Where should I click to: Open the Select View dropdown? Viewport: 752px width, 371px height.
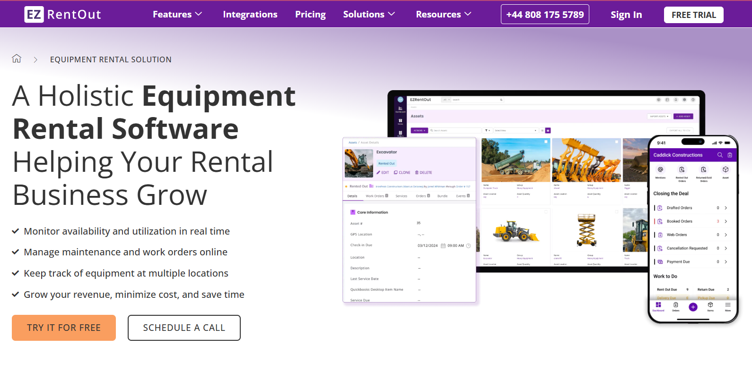pos(516,130)
